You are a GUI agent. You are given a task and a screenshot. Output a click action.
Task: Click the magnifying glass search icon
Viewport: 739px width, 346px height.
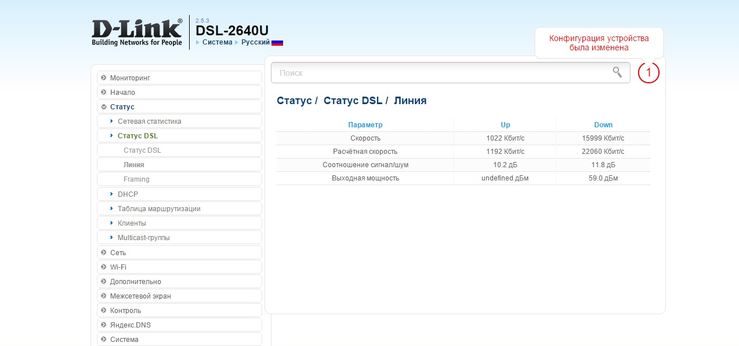[x=617, y=72]
